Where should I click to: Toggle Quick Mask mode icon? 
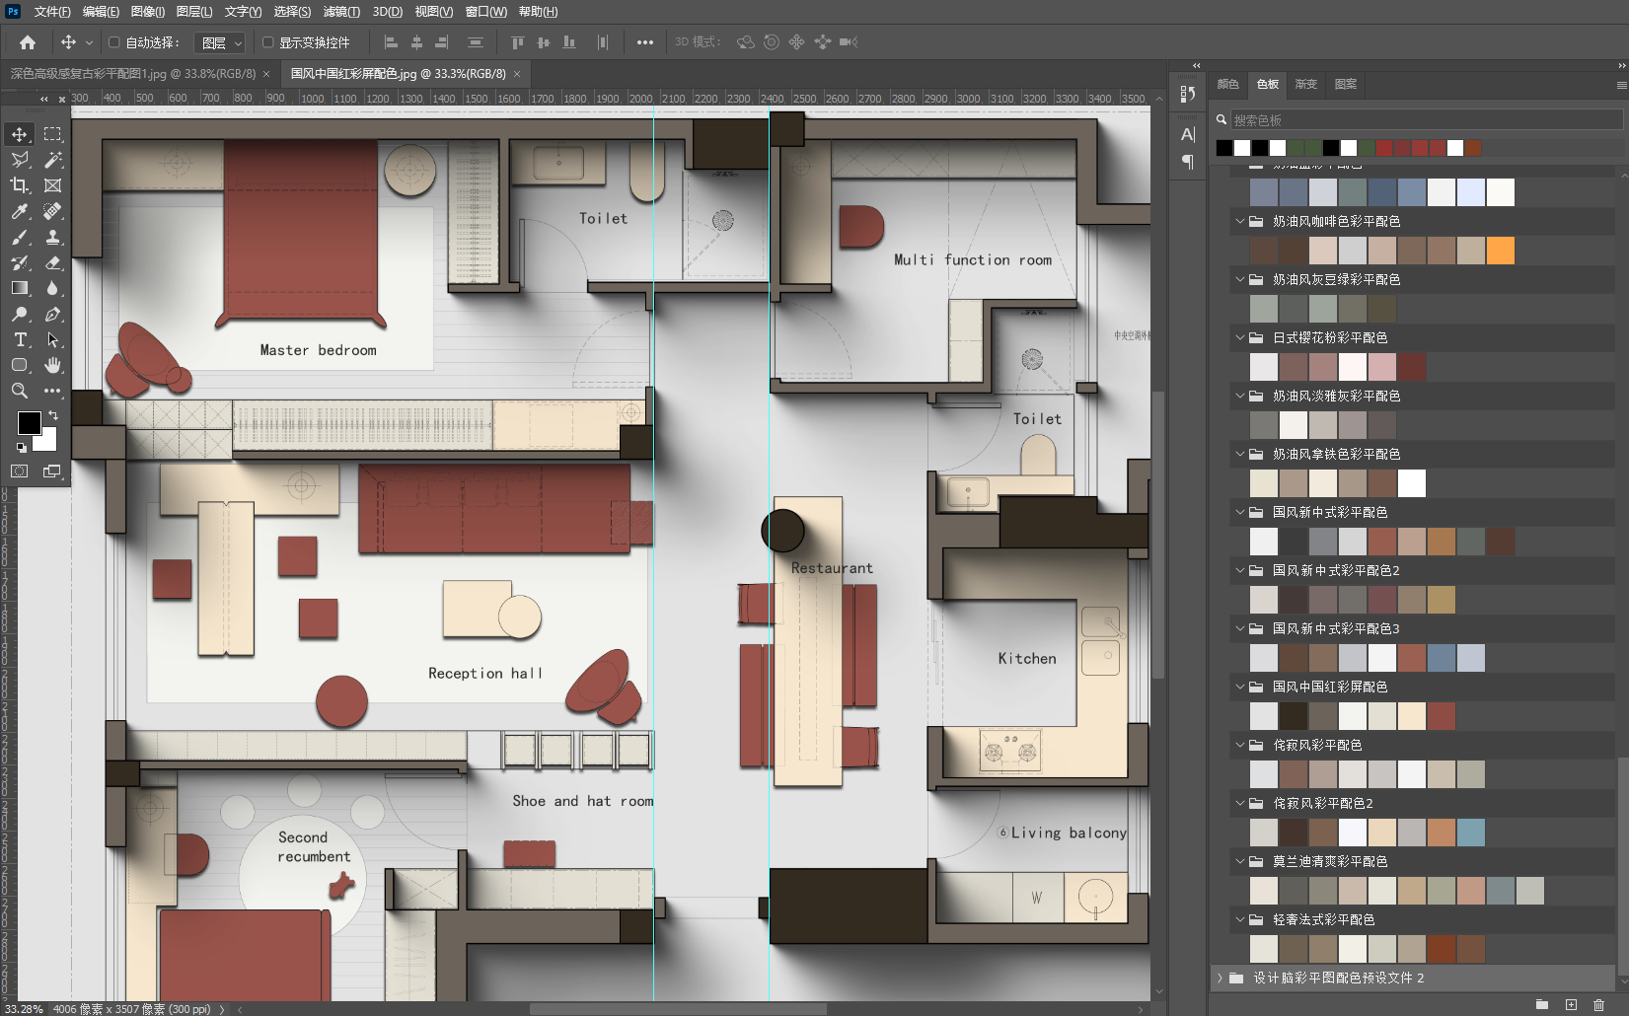pos(20,472)
